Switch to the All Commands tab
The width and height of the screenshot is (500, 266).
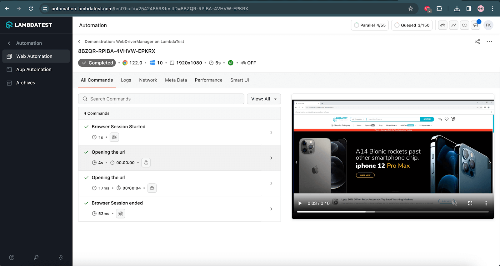(x=97, y=80)
